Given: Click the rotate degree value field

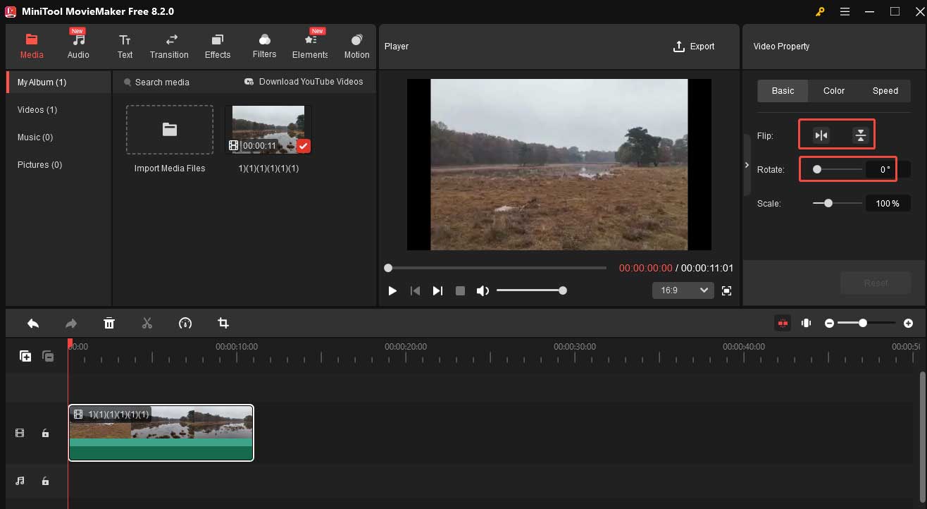Looking at the screenshot, I should point(888,169).
